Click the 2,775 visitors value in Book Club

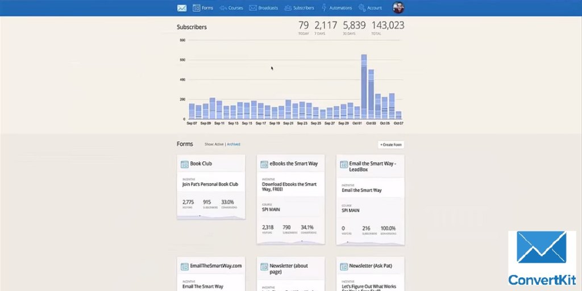tap(188, 202)
